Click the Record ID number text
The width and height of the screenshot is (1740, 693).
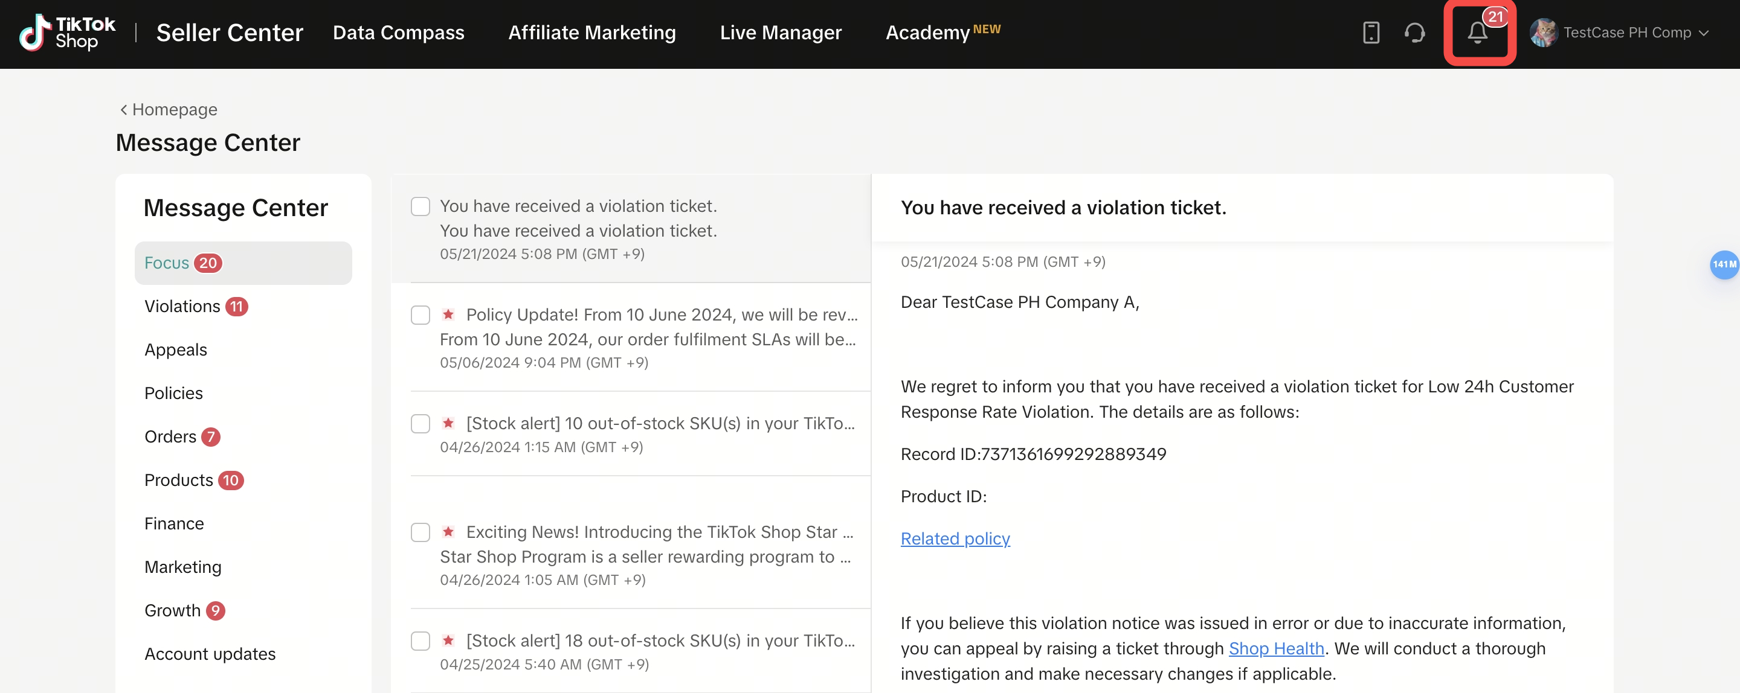pyautogui.click(x=1072, y=454)
